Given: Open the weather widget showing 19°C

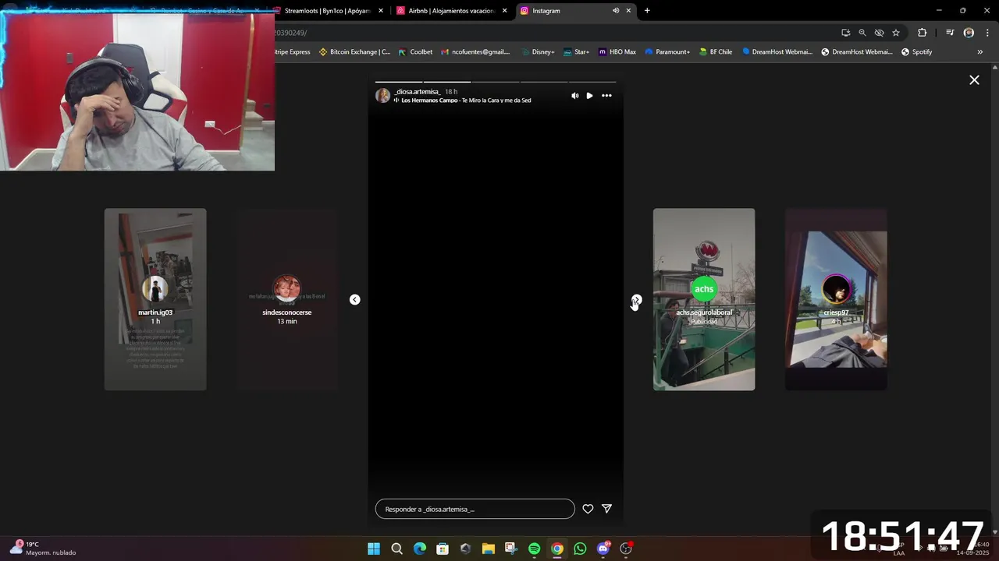Looking at the screenshot, I should [x=44, y=549].
